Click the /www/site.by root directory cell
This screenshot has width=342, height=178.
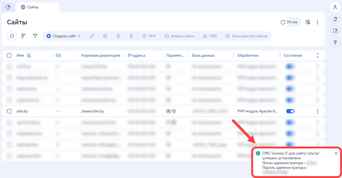point(92,111)
